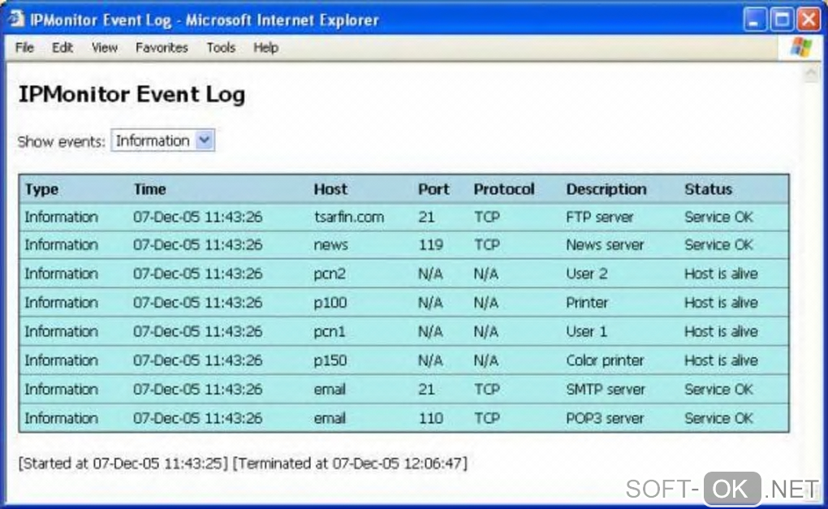Click port 21 in SMTP server row
This screenshot has width=828, height=509.
coord(426,390)
